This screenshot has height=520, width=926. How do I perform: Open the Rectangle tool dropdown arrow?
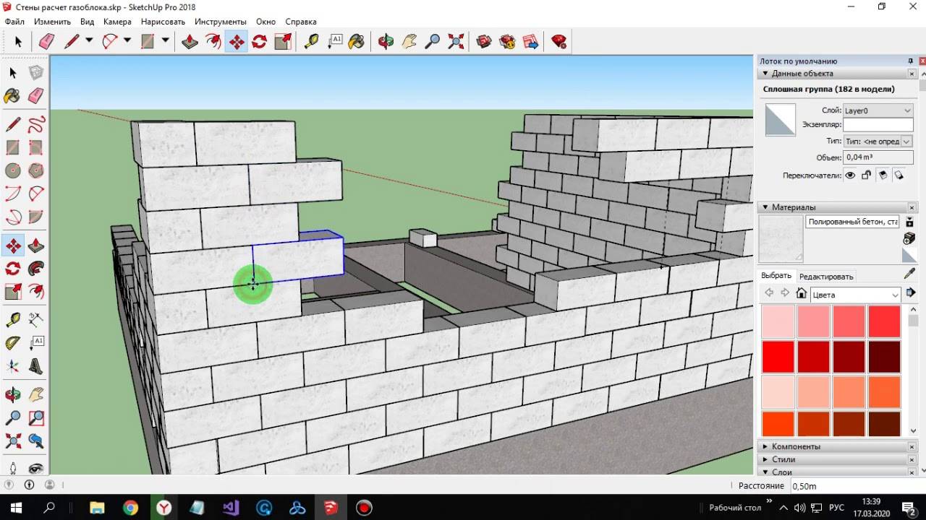165,41
